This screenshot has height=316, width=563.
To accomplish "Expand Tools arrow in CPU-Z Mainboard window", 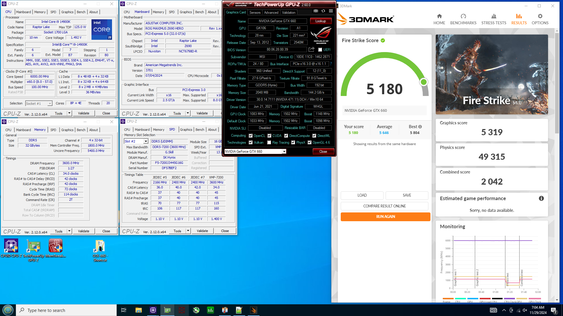I will (x=188, y=113).
